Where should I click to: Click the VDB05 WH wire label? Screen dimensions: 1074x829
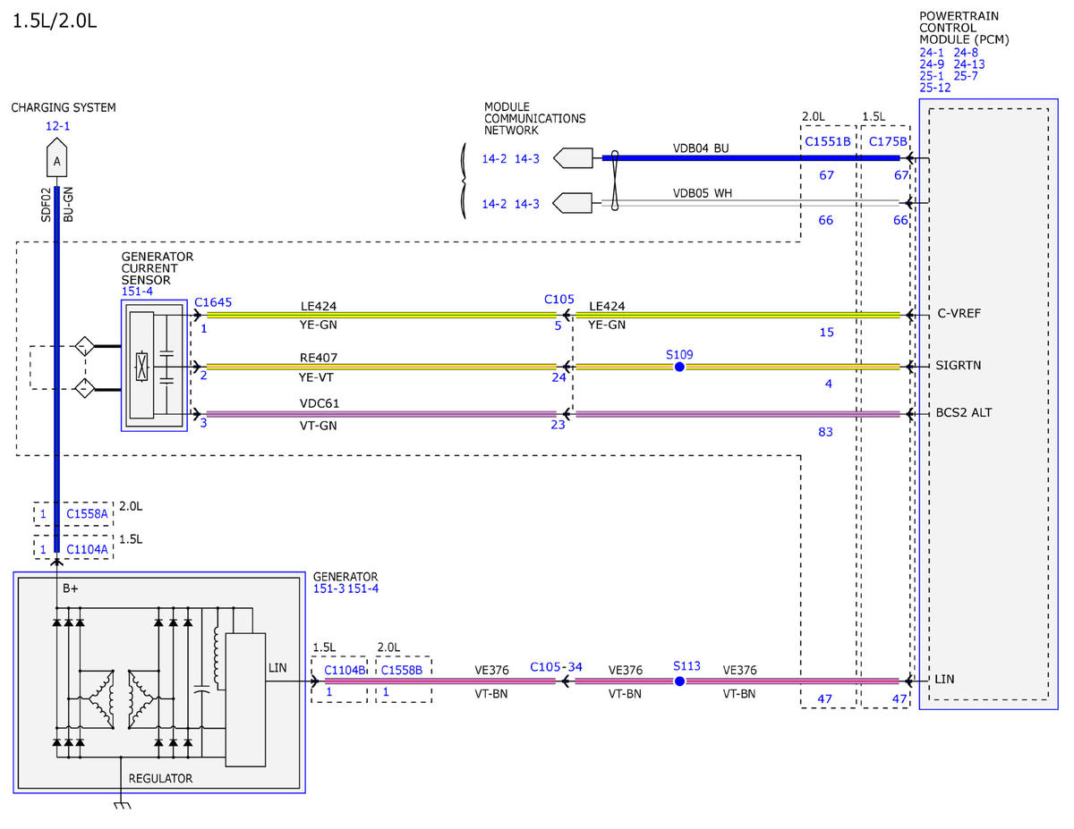coord(703,193)
